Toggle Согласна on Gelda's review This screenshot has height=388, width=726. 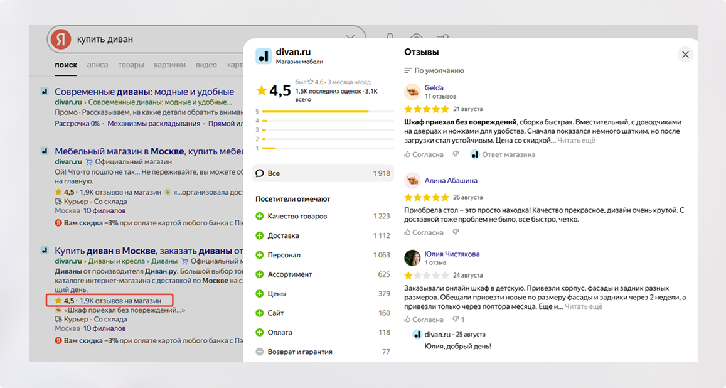424,154
